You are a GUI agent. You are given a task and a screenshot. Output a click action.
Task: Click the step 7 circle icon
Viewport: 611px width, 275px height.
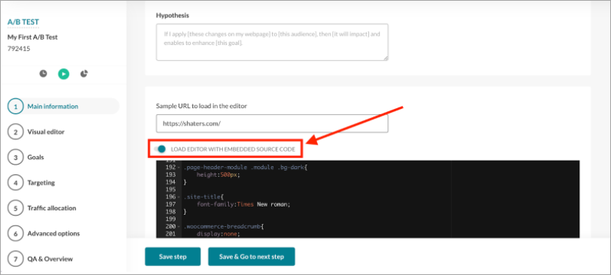pyautogui.click(x=15, y=259)
